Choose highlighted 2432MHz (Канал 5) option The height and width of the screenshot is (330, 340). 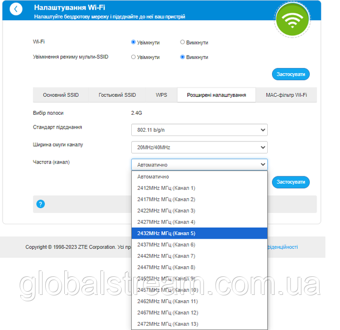[x=199, y=233]
